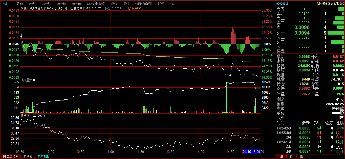Open the 隐含波 indicator dropdown

coord(31,116)
